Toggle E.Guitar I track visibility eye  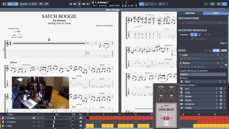[34, 118]
